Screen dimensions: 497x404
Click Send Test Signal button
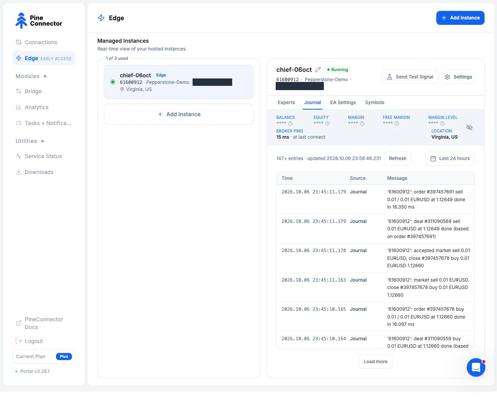pos(410,77)
